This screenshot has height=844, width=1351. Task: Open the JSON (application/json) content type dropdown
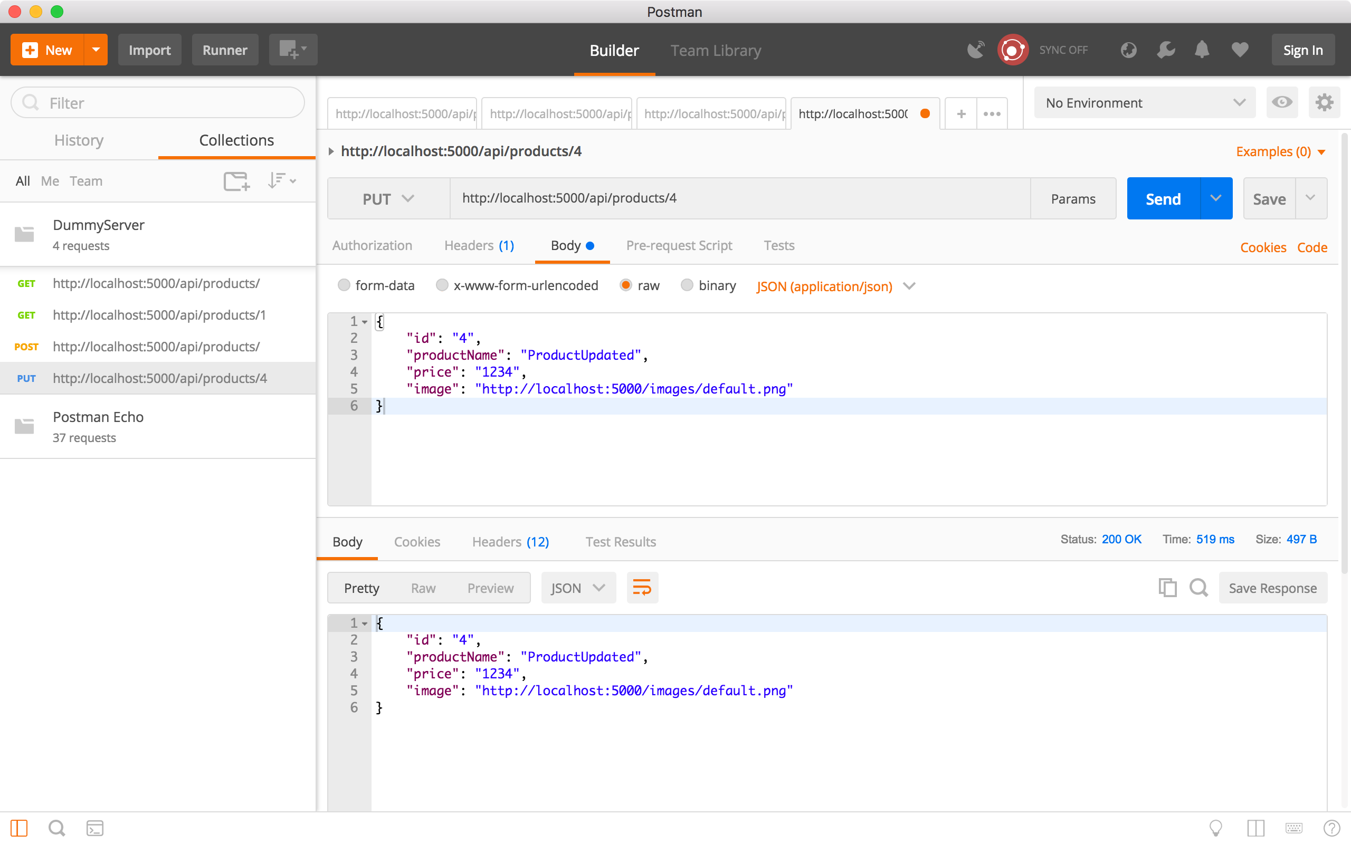[836, 286]
